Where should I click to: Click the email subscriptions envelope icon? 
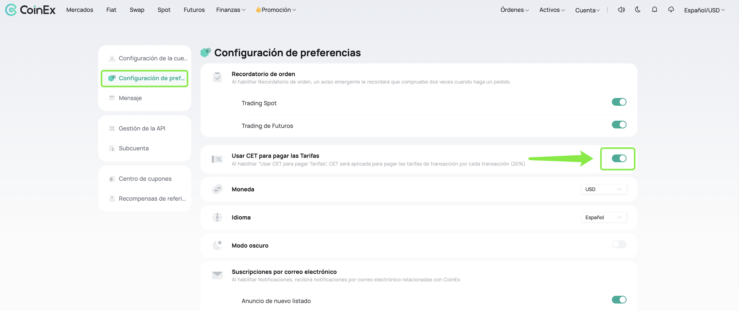(217, 275)
